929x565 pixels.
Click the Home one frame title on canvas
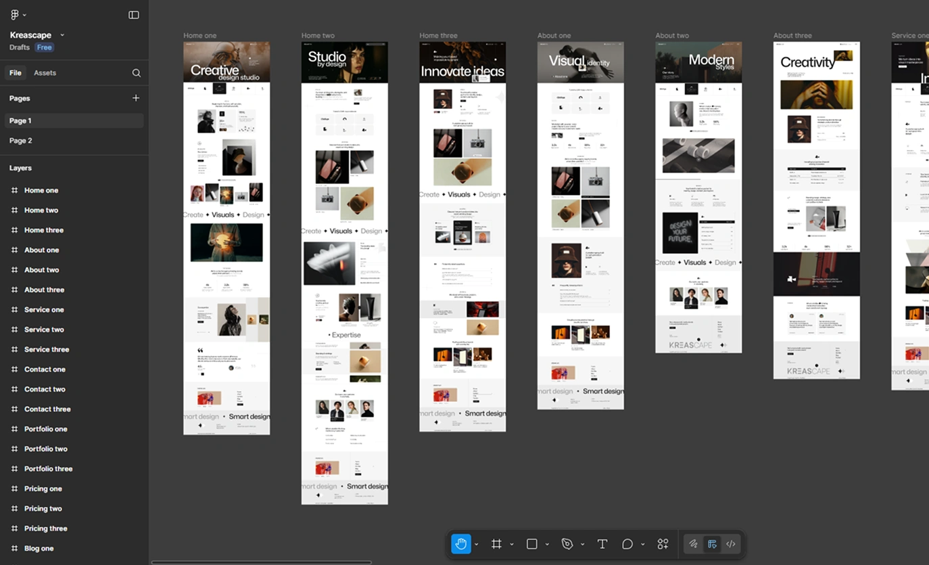tap(200, 36)
